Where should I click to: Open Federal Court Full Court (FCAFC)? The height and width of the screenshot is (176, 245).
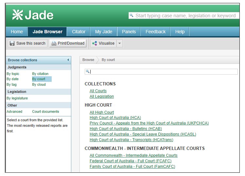coord(131,161)
